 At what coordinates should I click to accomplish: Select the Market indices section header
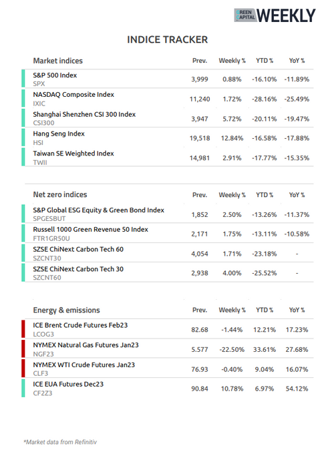tap(58, 61)
